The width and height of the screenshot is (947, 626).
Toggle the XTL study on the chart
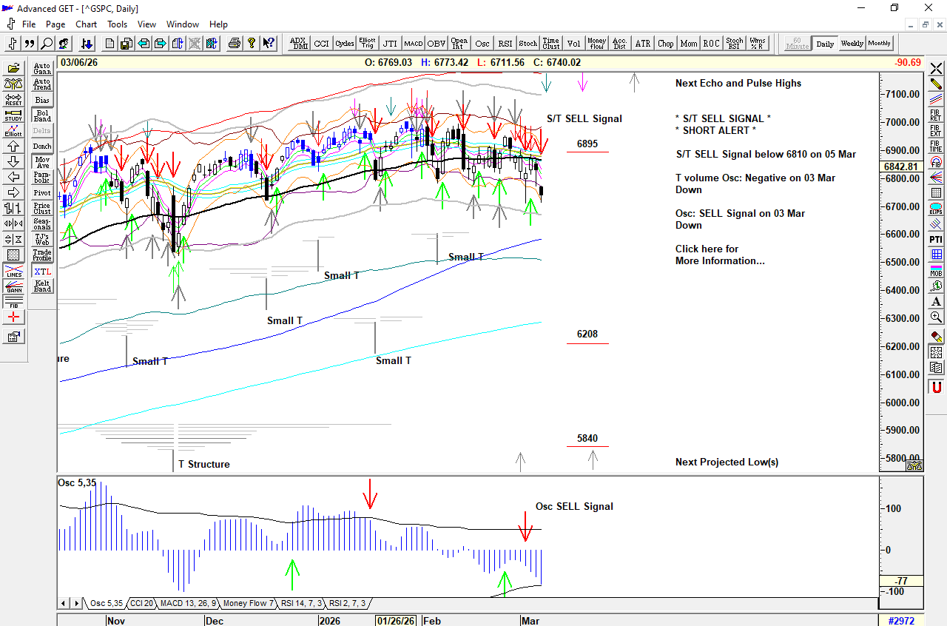(x=42, y=272)
